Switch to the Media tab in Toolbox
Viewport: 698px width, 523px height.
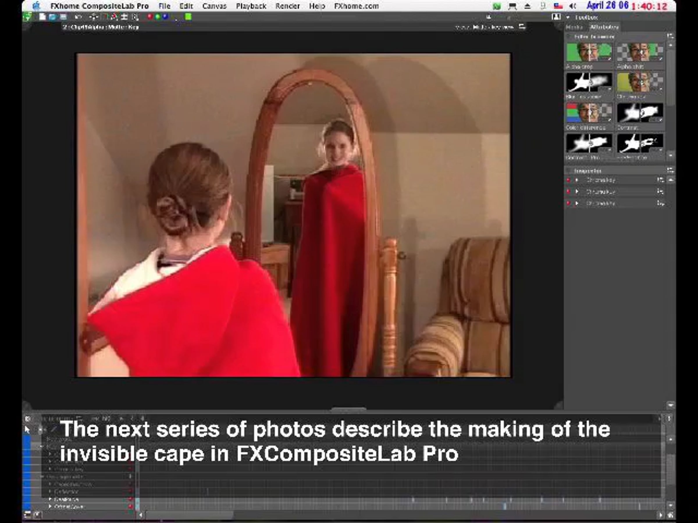574,27
